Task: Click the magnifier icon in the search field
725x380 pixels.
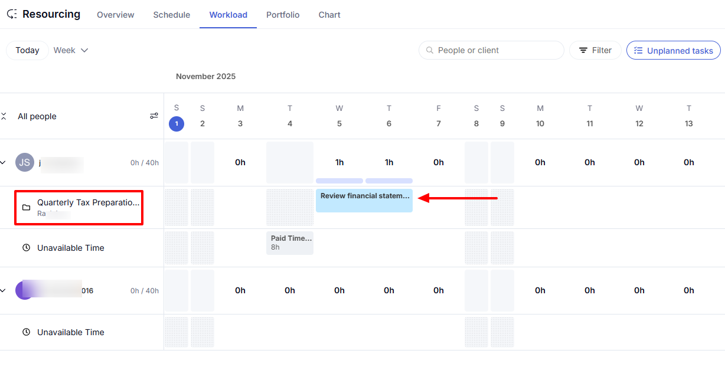Action: pyautogui.click(x=429, y=50)
